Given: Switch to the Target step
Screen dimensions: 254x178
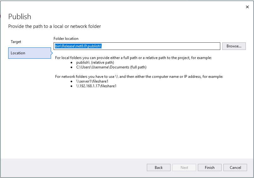Looking at the screenshot, I should 16,42.
